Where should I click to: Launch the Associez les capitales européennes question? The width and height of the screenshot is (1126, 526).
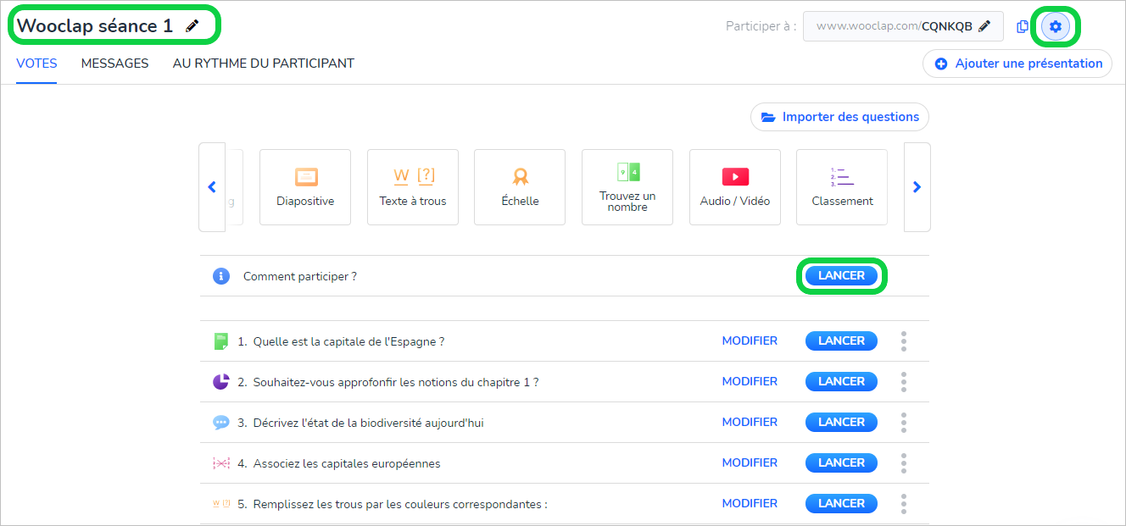tap(841, 463)
